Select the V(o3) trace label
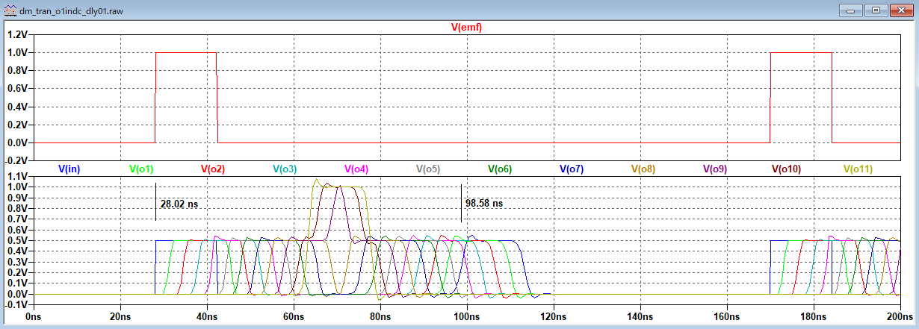 (285, 169)
